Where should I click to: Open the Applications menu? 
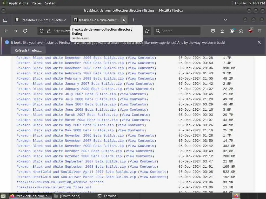click(x=18, y=3)
